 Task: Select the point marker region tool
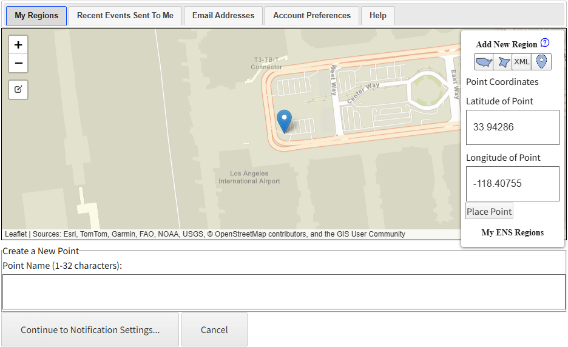541,62
